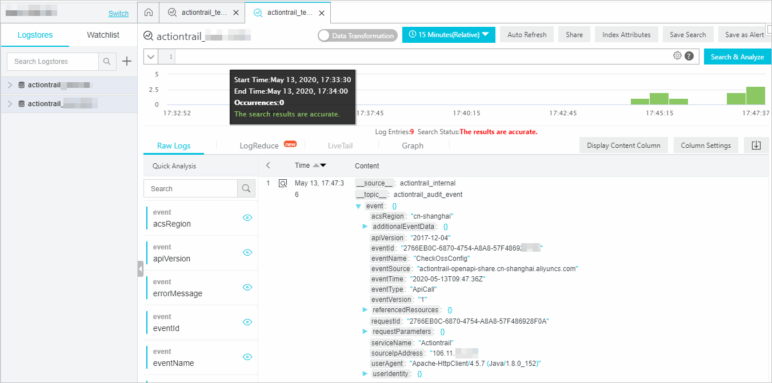Expand the query history dropdown arrow
Viewport: 772px width, 383px height.
click(x=151, y=57)
